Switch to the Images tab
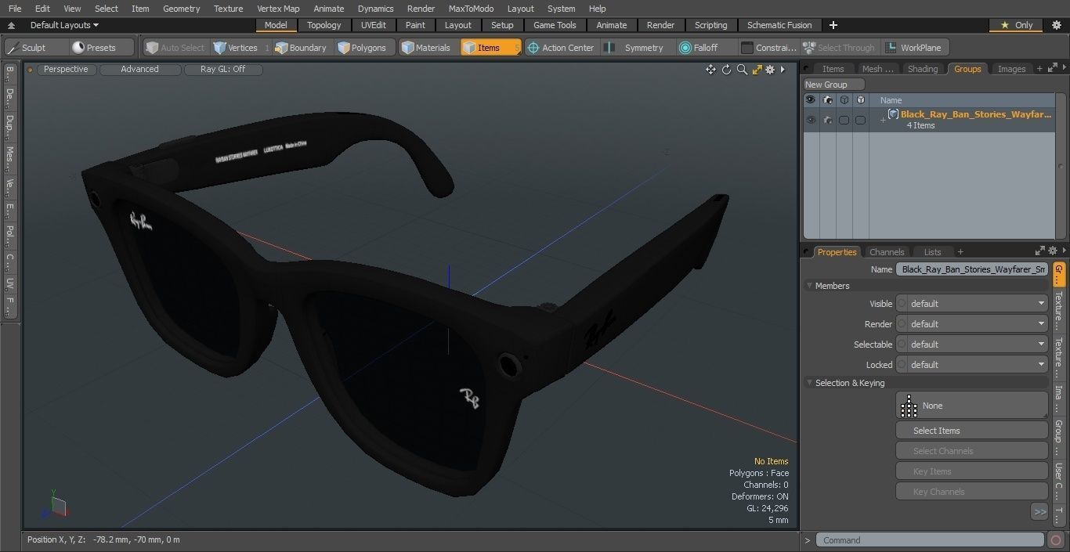Viewport: 1070px width, 552px height. click(1011, 69)
